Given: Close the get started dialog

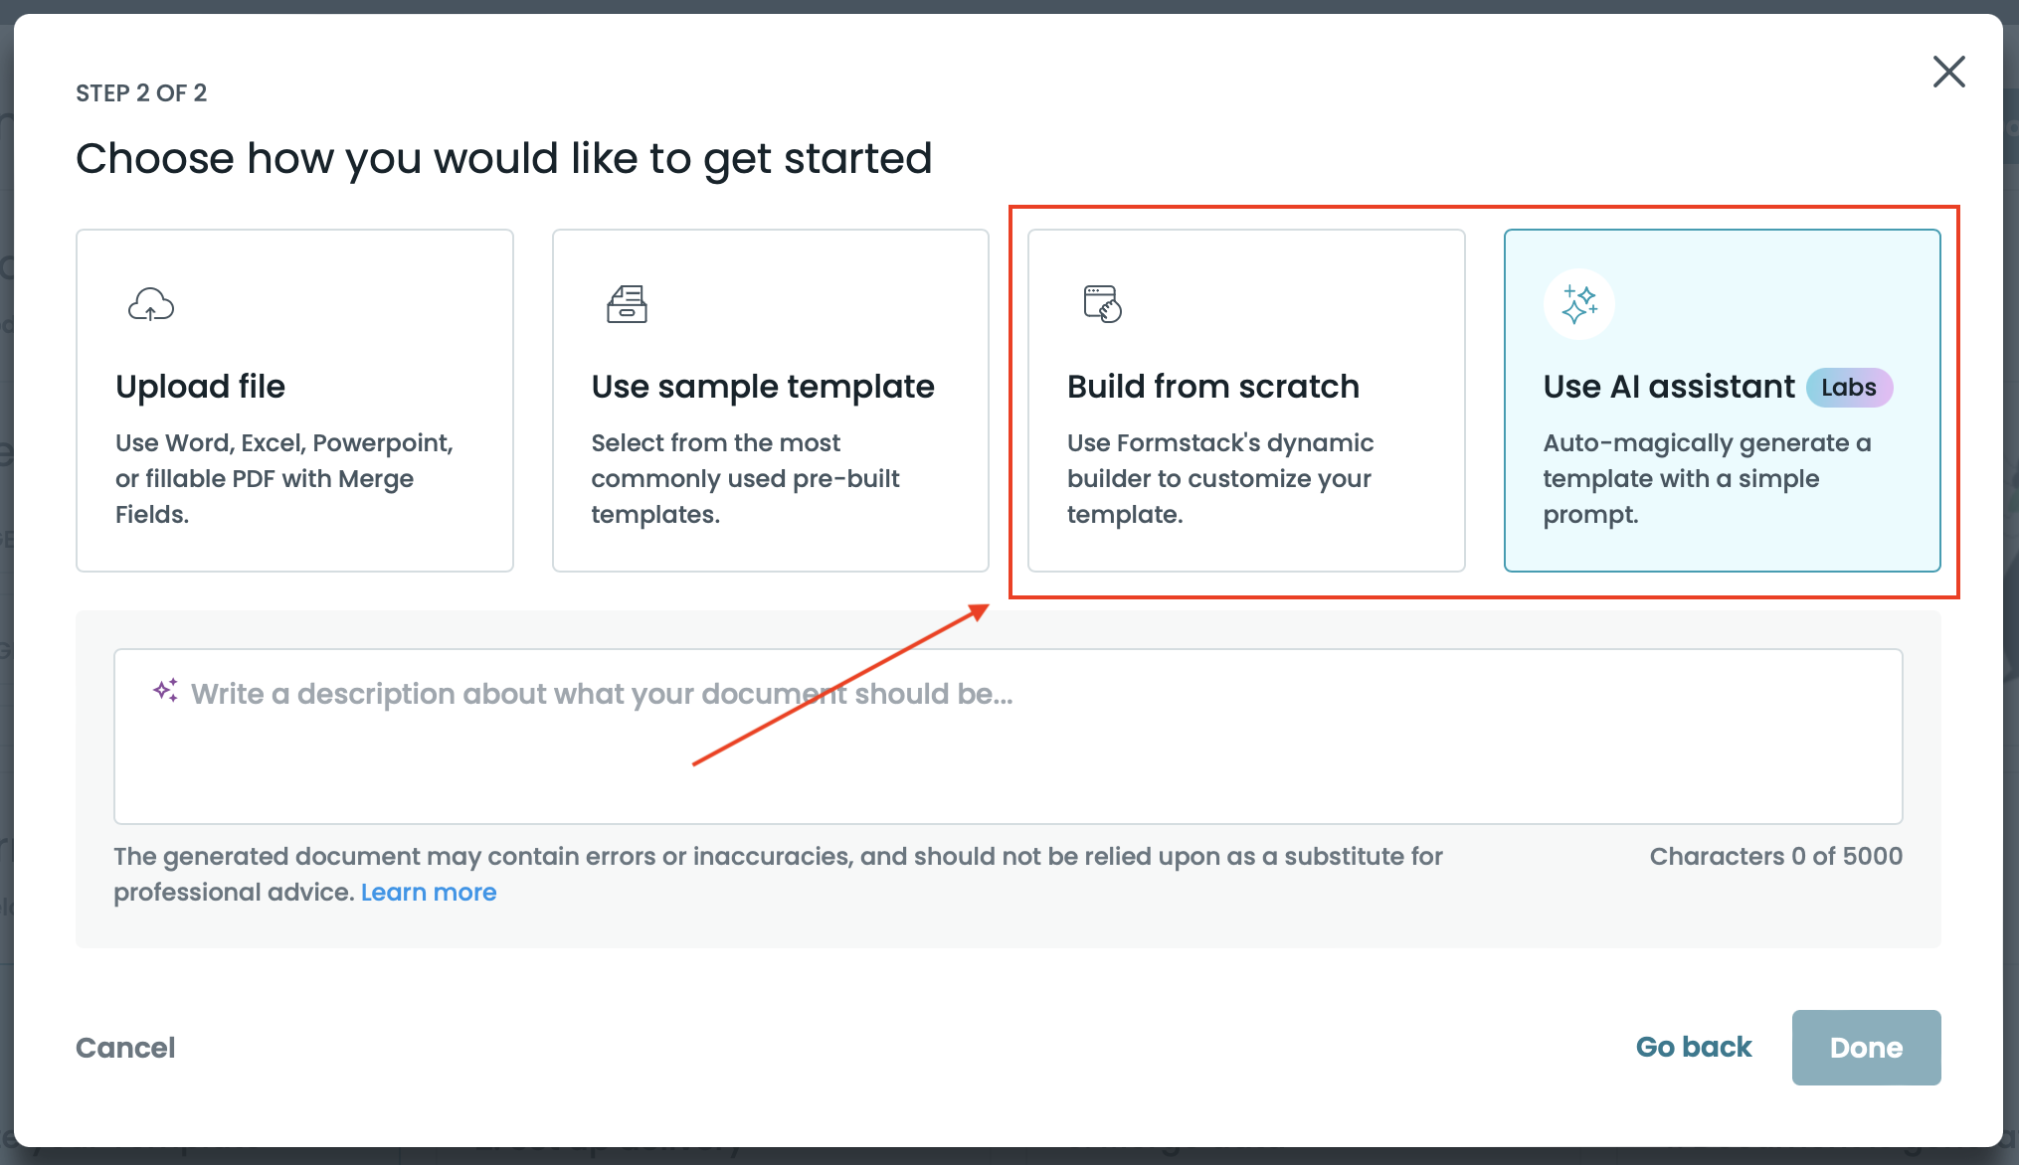Looking at the screenshot, I should [x=1948, y=72].
